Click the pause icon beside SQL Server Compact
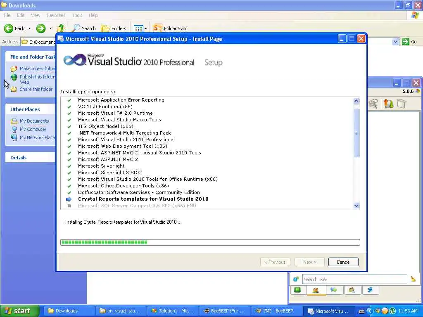The image size is (423, 317). point(69,206)
